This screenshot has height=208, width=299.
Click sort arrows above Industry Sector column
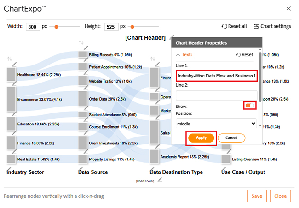tap(10, 59)
